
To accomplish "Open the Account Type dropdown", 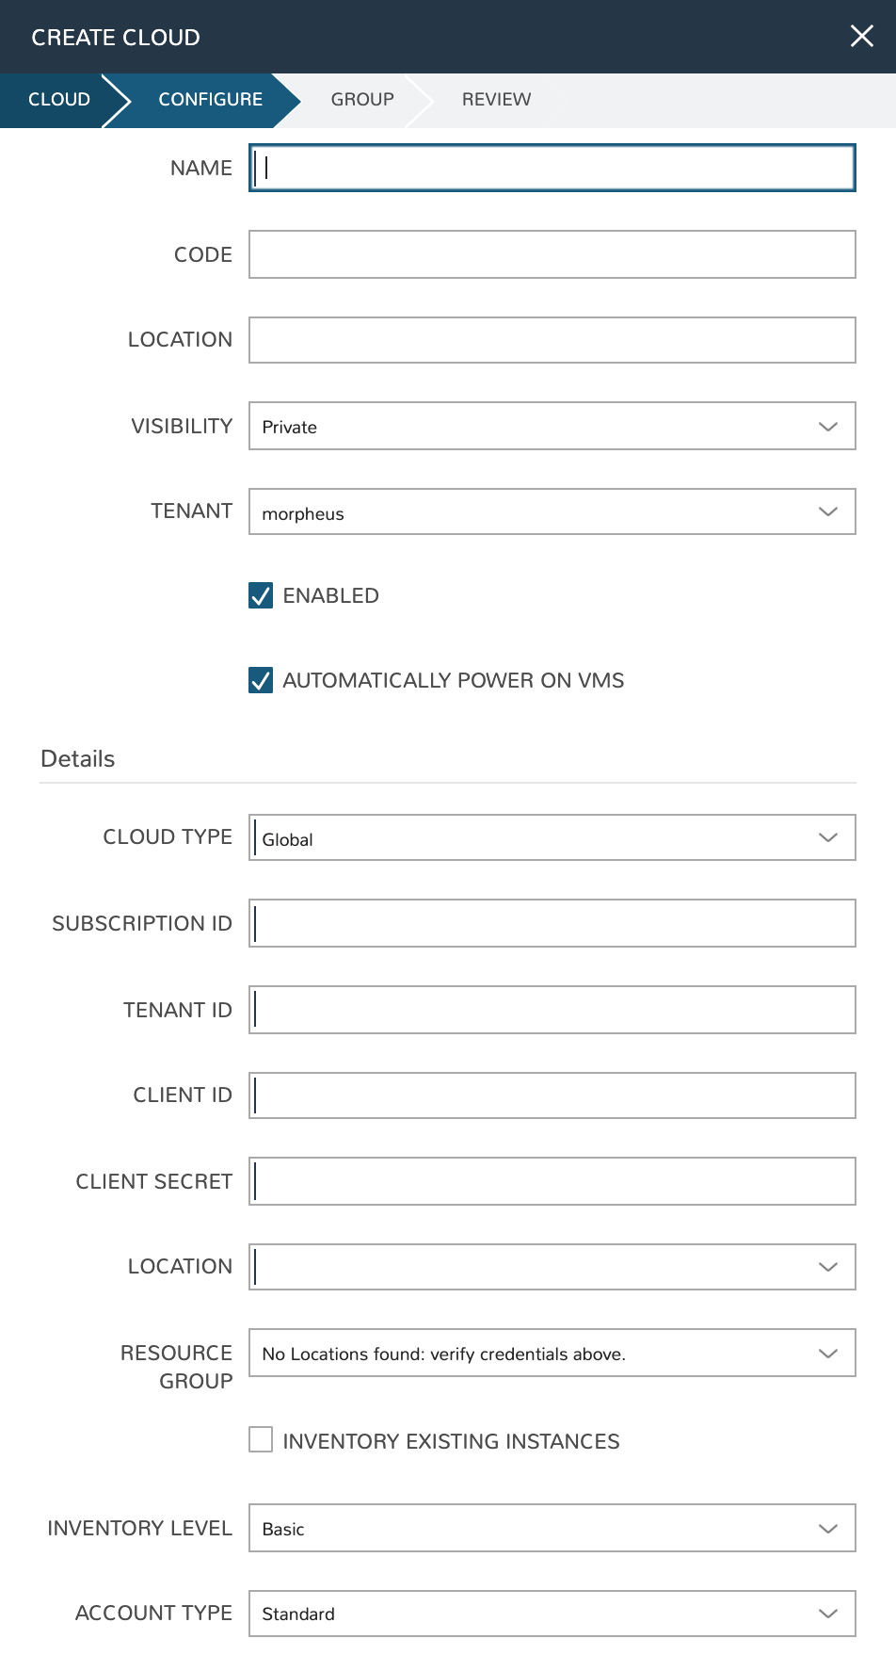I will click(x=552, y=1614).
